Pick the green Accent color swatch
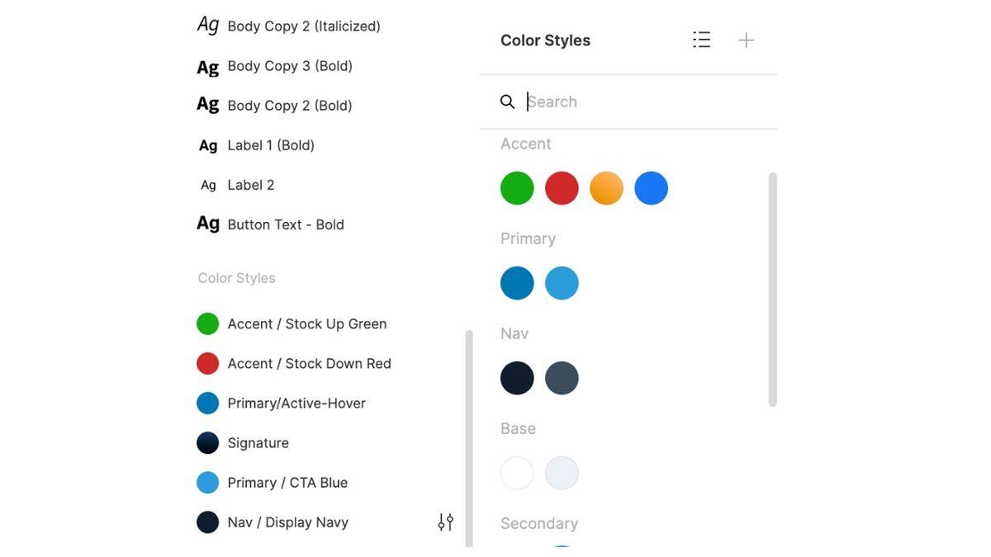Viewport: 991px width, 557px height. click(517, 188)
